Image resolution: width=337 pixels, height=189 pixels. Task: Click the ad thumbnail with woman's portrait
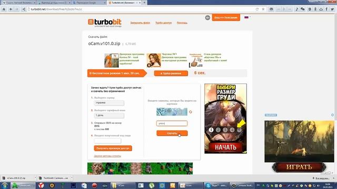[x=154, y=60]
